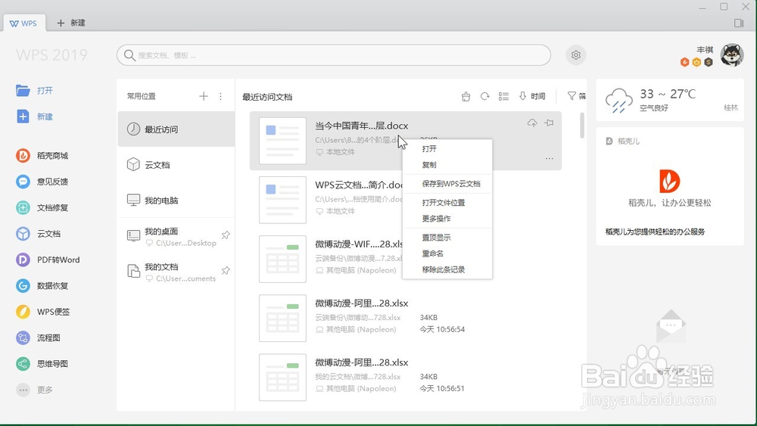The height and width of the screenshot is (426, 757).
Task: Click the 稻壳儿 orange logo
Action: pyautogui.click(x=670, y=181)
